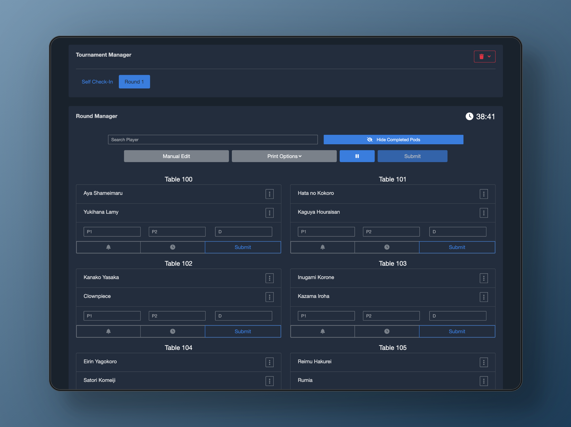Open the three-dot menu for Kaguya Houraisan
The image size is (571, 427).
click(483, 213)
